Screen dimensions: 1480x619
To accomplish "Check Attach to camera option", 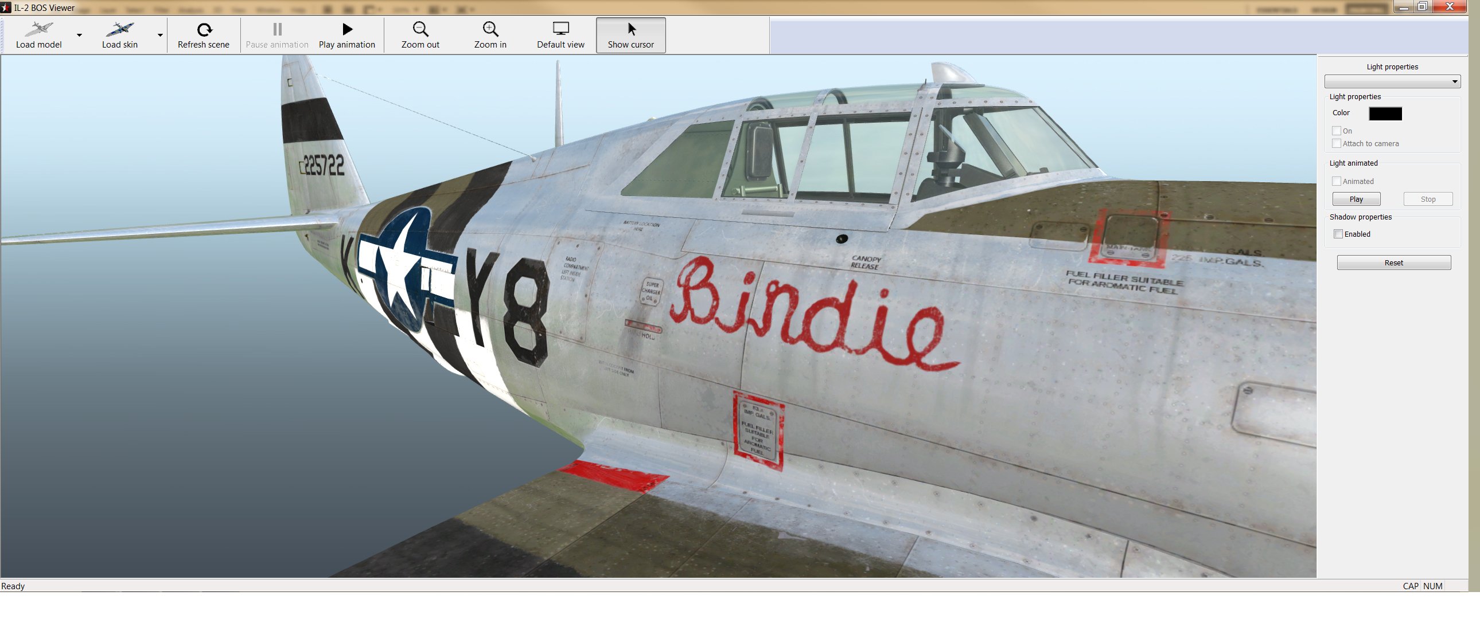I will [1337, 143].
